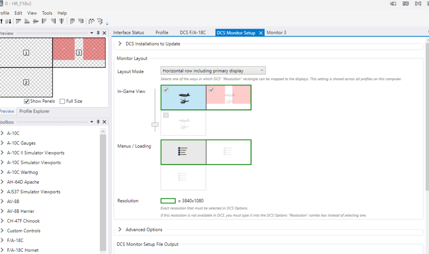Viewport: 429px width, 254px height.
Task: Click the make-same-width right-bracket toolbar icon
Action: 81,21
